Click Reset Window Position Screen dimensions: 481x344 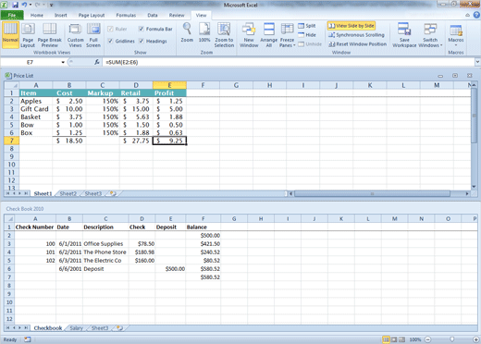click(357, 44)
